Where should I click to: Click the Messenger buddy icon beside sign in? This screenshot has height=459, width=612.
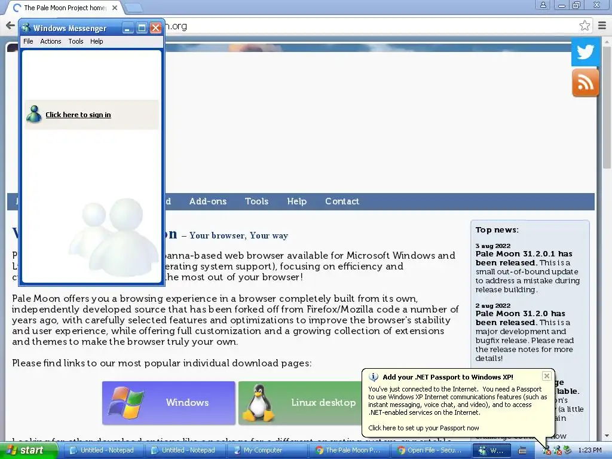(x=34, y=114)
